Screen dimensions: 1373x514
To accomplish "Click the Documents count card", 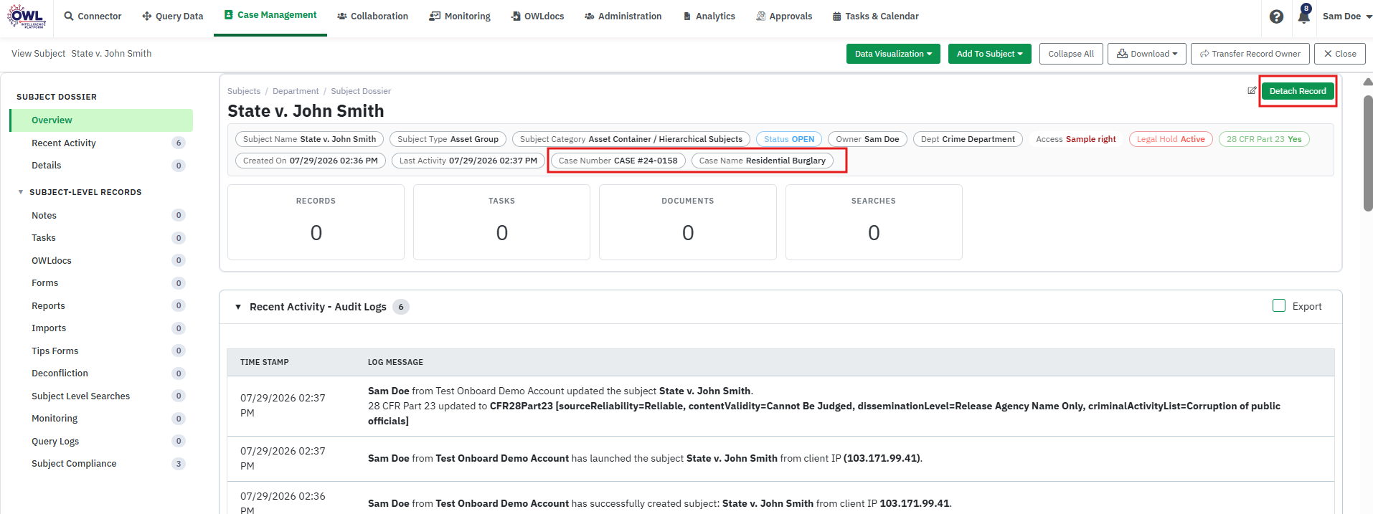I will point(687,222).
